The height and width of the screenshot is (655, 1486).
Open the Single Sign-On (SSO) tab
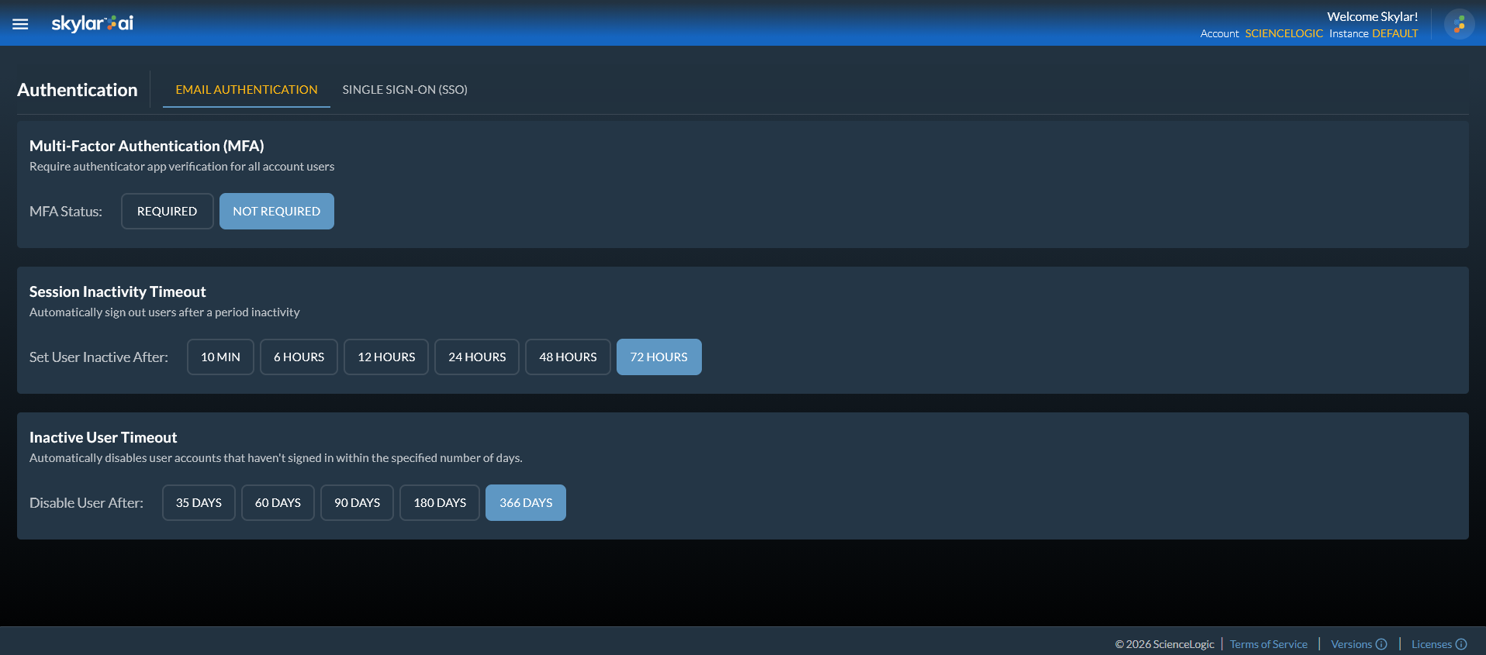click(405, 90)
